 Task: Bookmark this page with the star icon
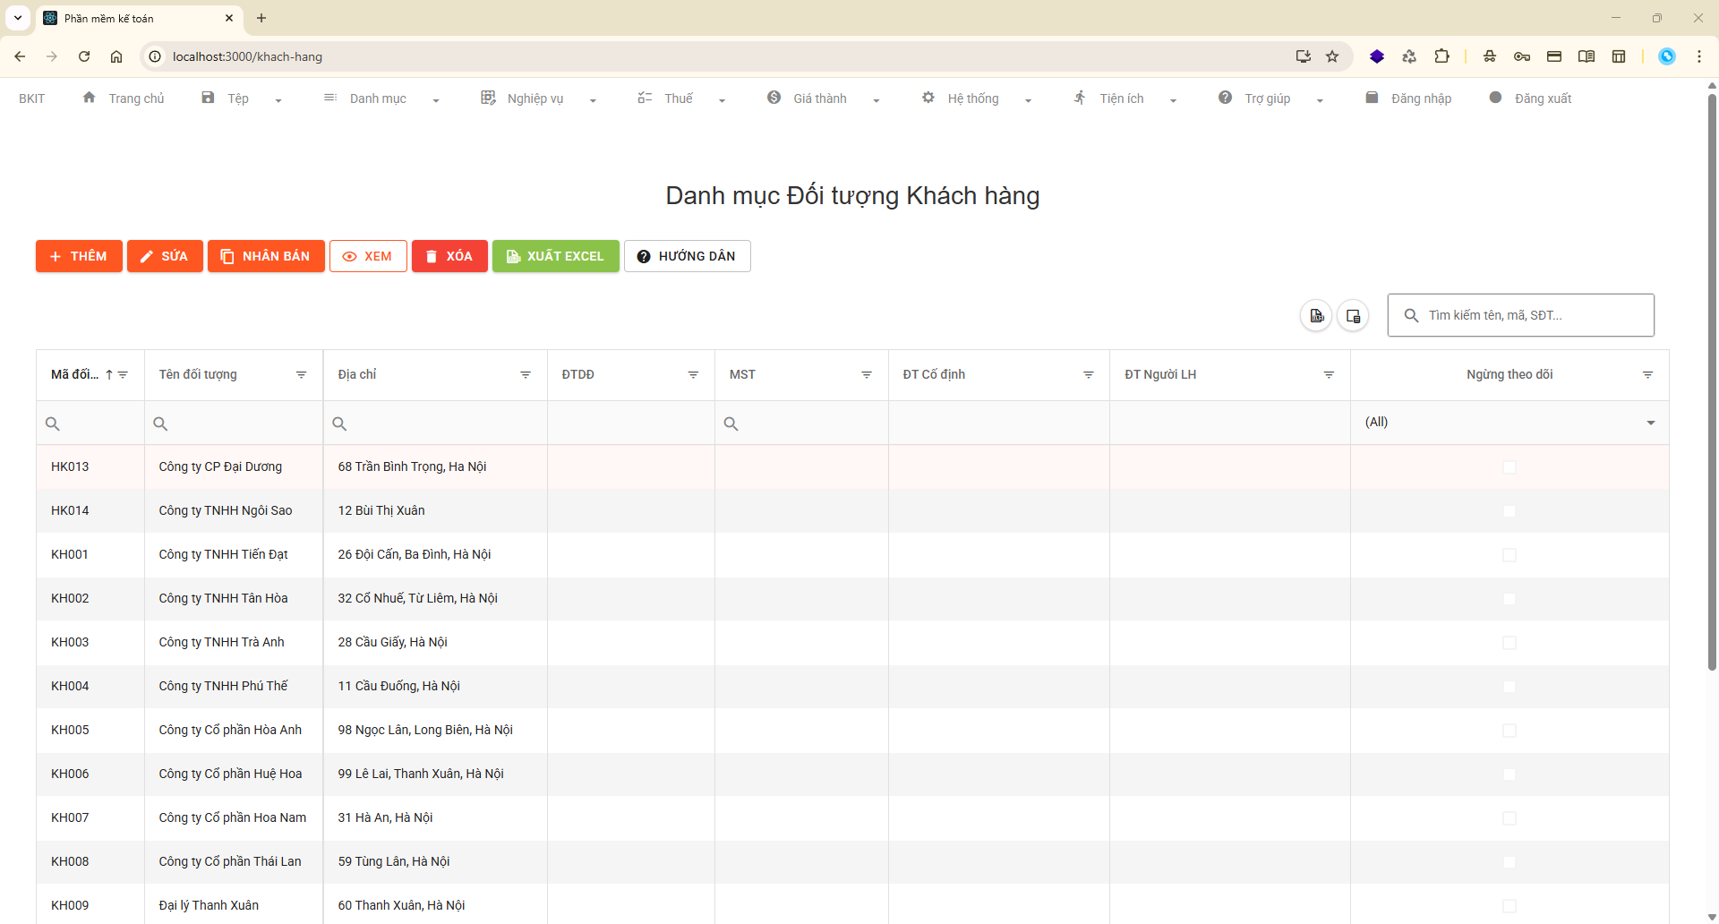coord(1332,56)
